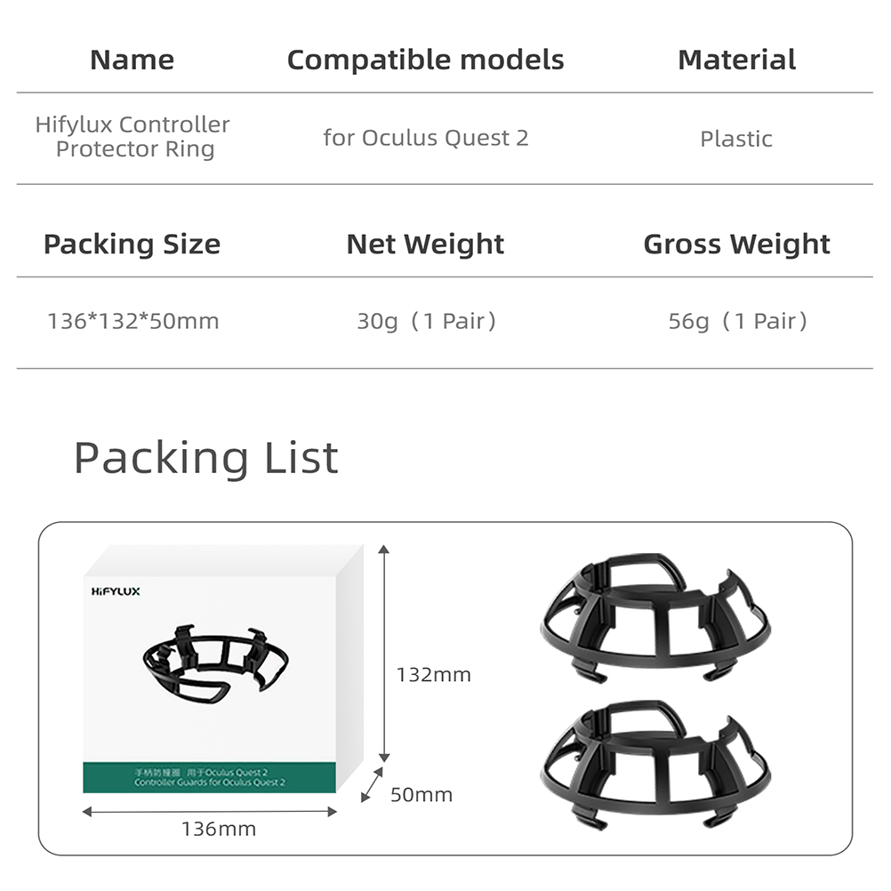Click the "56g (1 Pair)" gross weight value
Screen dimensions: 891x891
pos(737,321)
